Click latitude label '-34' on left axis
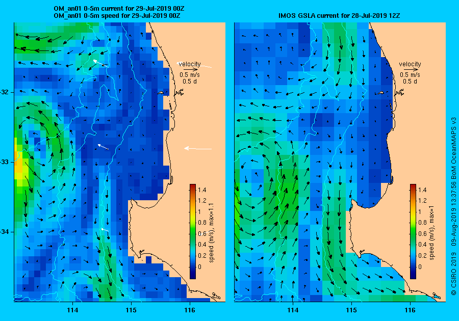The width and height of the screenshot is (459, 321). pyautogui.click(x=5, y=232)
